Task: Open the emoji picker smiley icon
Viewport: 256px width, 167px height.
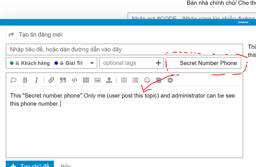Action: click(x=147, y=80)
